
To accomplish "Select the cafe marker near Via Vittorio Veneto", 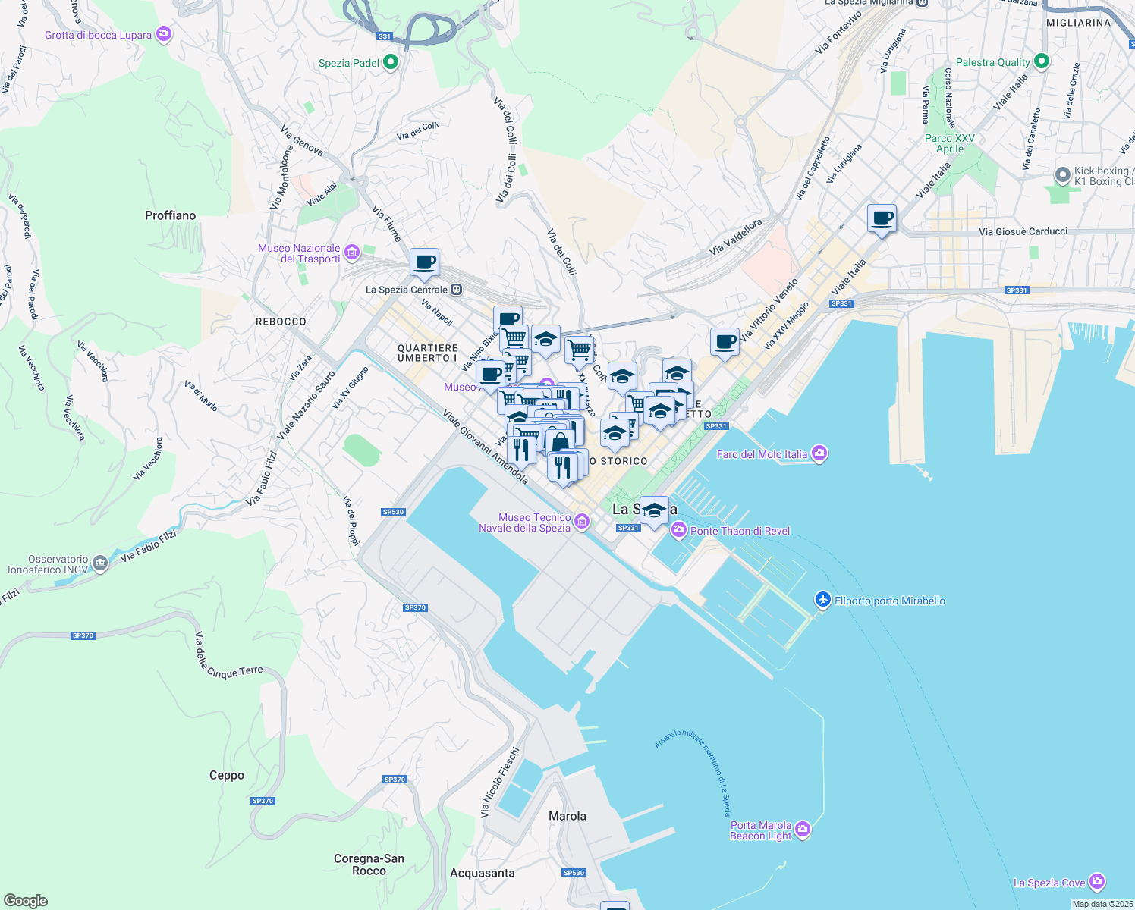I will (x=725, y=342).
